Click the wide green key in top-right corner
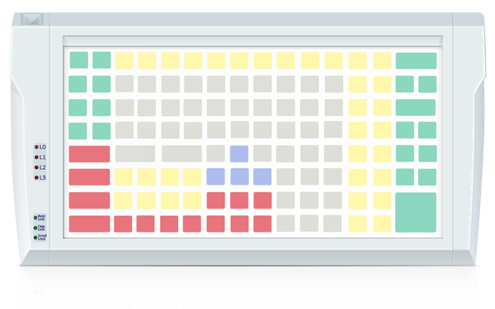 (x=416, y=60)
